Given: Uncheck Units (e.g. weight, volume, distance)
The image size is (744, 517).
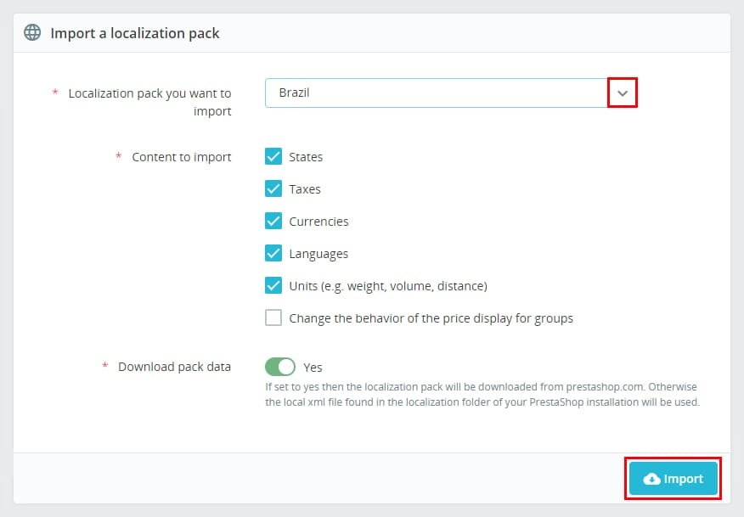Looking at the screenshot, I should click(273, 285).
